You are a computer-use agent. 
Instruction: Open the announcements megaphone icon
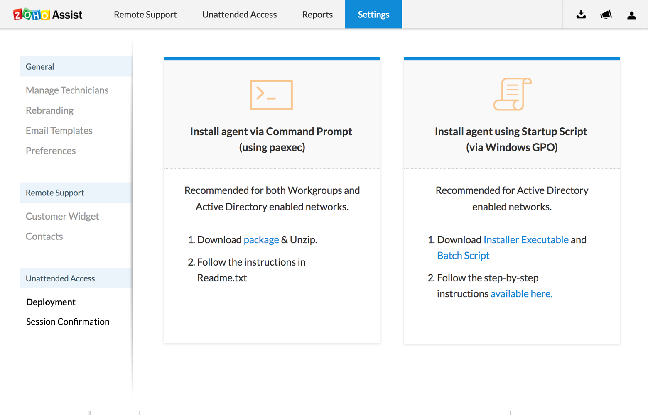pos(606,15)
